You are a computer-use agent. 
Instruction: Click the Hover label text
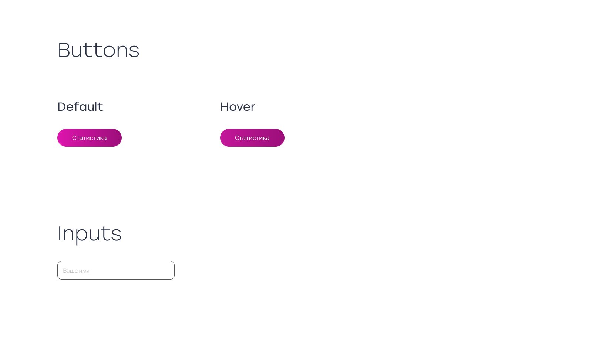(x=238, y=107)
